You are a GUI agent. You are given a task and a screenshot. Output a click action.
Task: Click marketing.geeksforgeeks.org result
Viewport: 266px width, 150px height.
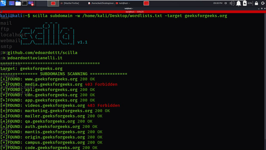pos(59,111)
